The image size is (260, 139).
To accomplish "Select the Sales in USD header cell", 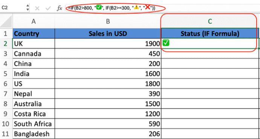I will pos(108,34).
